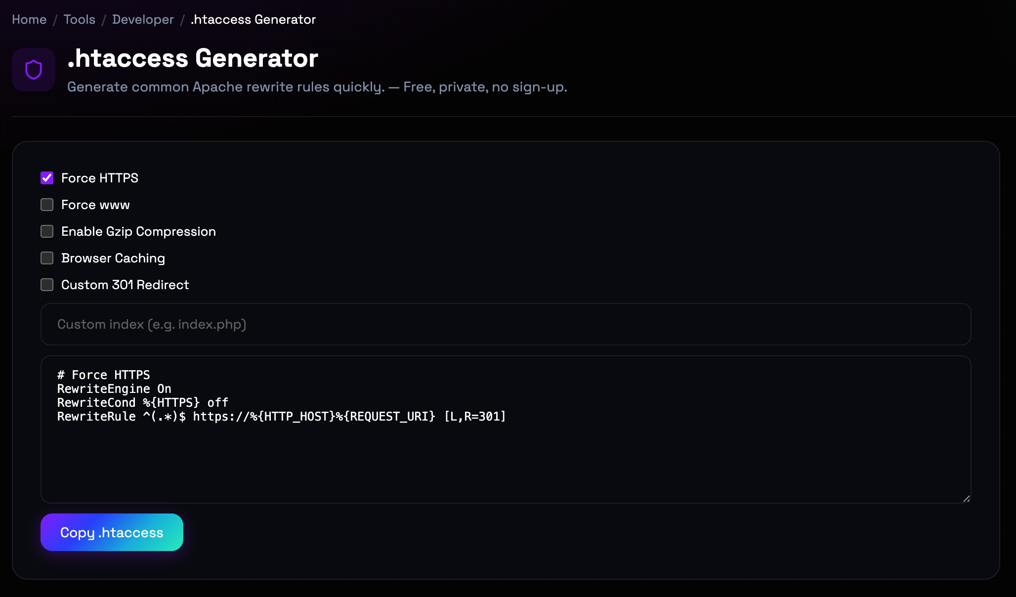The width and height of the screenshot is (1016, 597).
Task: Click the Copy .htaccess button
Action: tap(112, 532)
